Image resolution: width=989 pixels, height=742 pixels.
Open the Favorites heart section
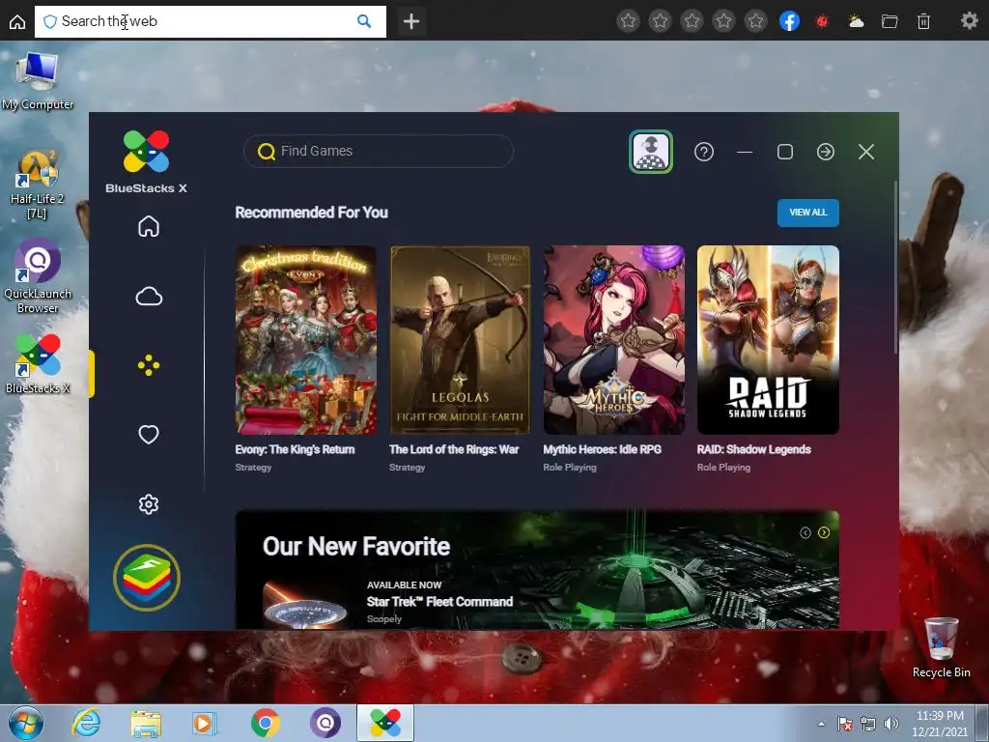149,434
